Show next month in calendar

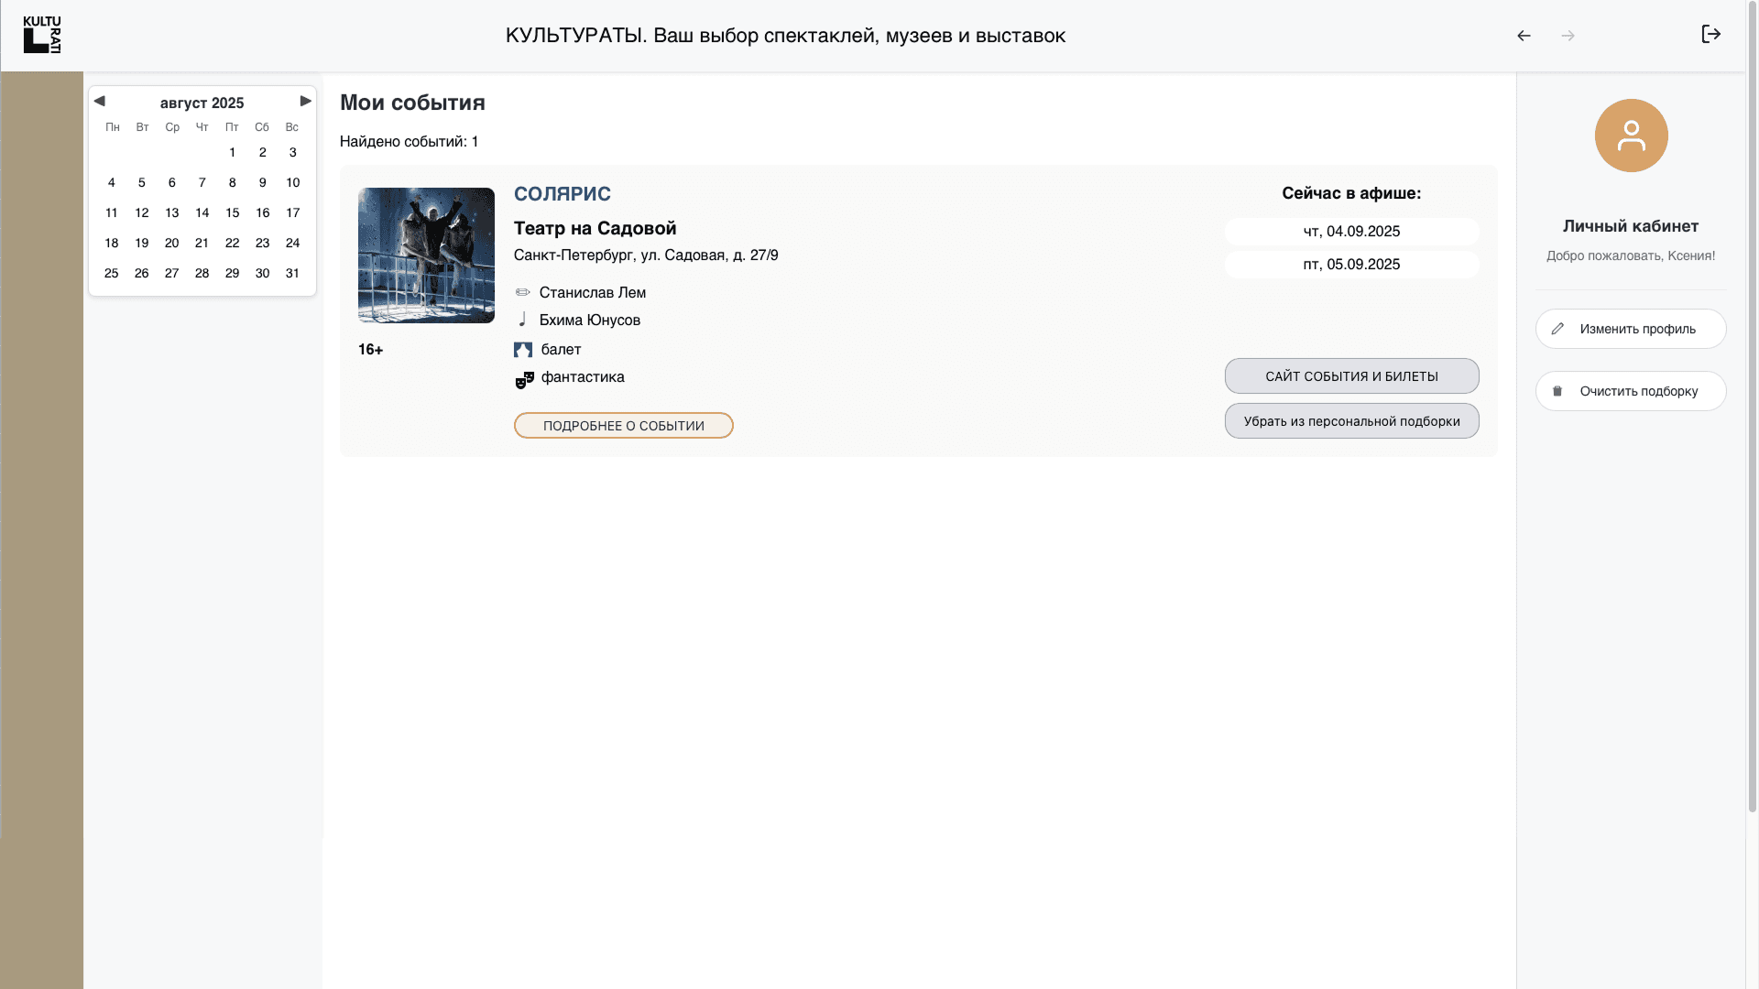(305, 101)
